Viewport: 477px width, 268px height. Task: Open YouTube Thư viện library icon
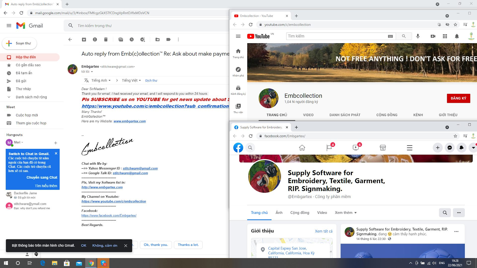(x=238, y=106)
